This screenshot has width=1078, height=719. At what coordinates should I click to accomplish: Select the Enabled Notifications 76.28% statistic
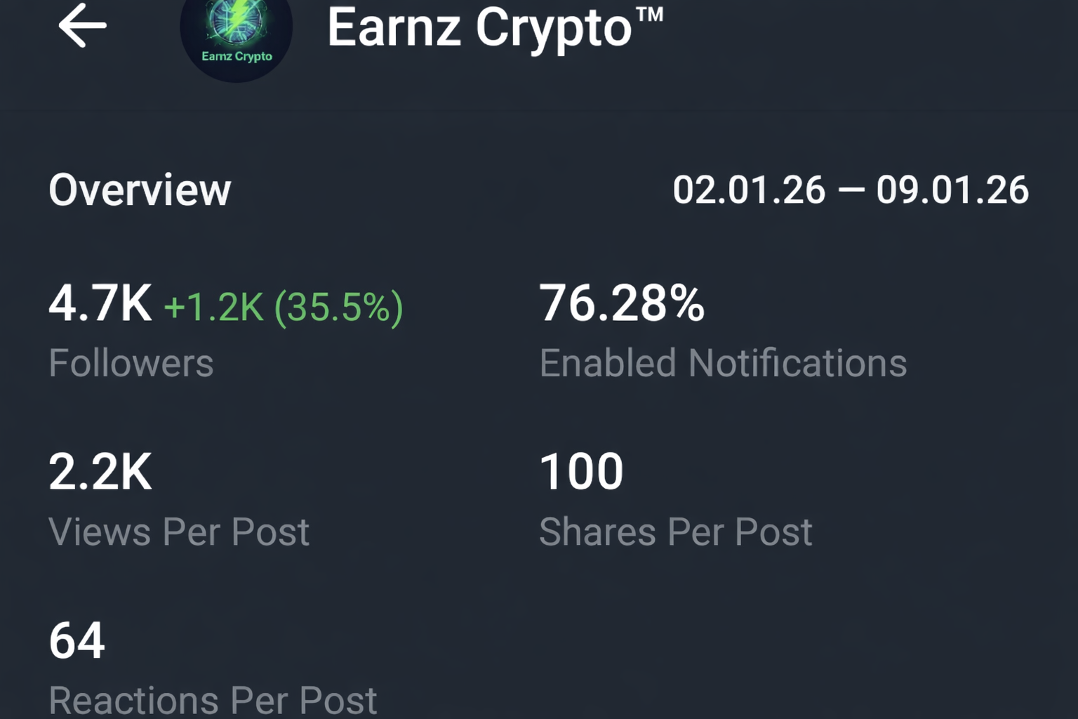coord(623,303)
